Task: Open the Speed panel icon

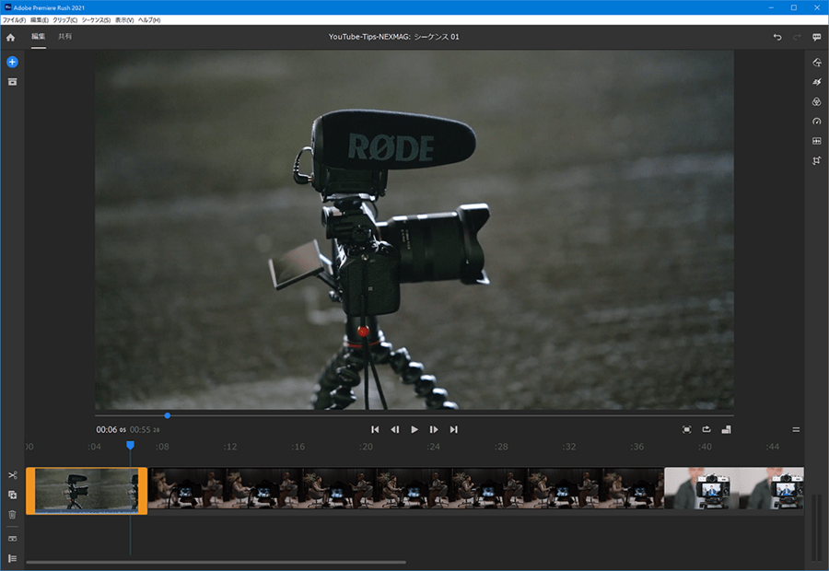Action: (817, 121)
